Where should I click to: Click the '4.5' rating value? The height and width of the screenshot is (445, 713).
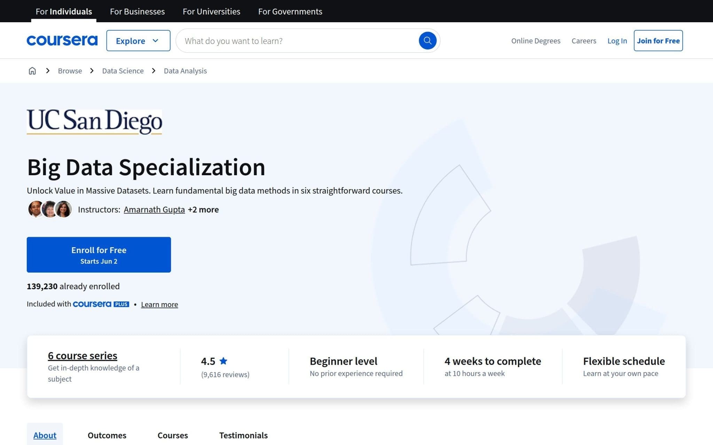[208, 361]
